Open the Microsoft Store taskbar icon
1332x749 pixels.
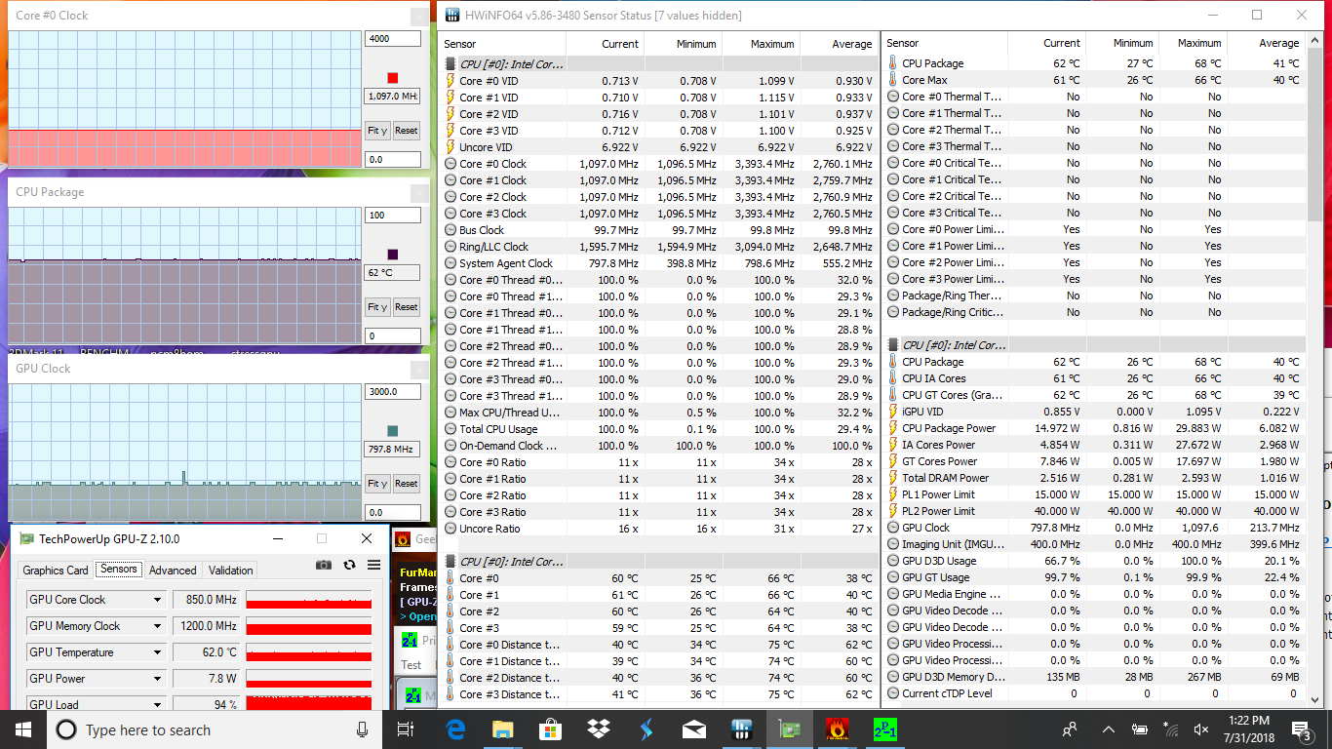[x=550, y=729]
